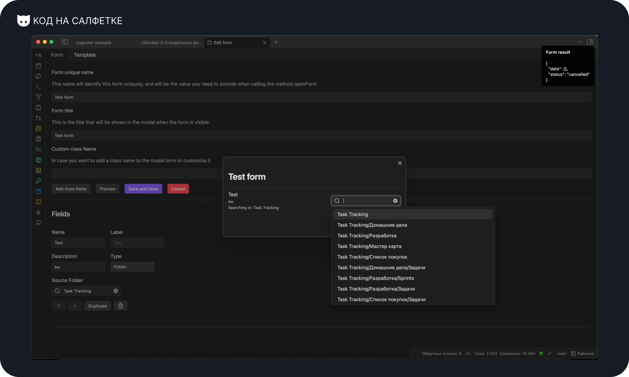Open the command palette terminal icon

click(x=38, y=87)
